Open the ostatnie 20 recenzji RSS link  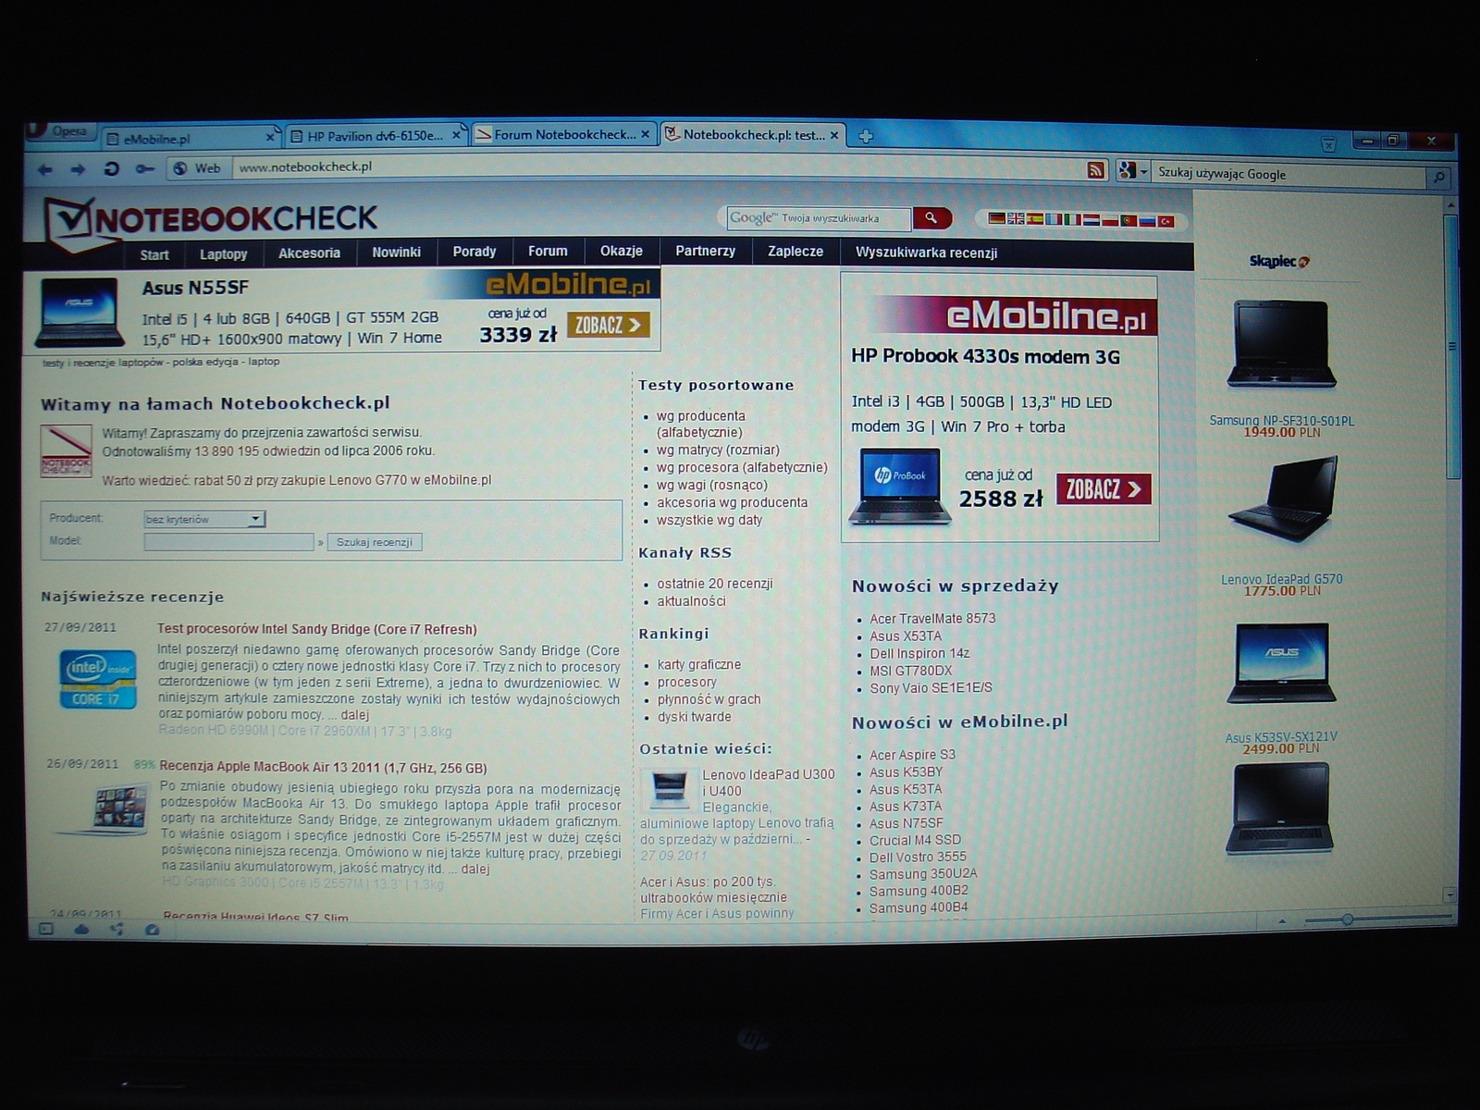click(x=715, y=584)
